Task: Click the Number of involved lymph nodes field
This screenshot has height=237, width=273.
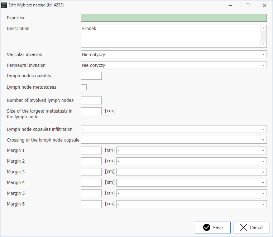Action: 91,100
